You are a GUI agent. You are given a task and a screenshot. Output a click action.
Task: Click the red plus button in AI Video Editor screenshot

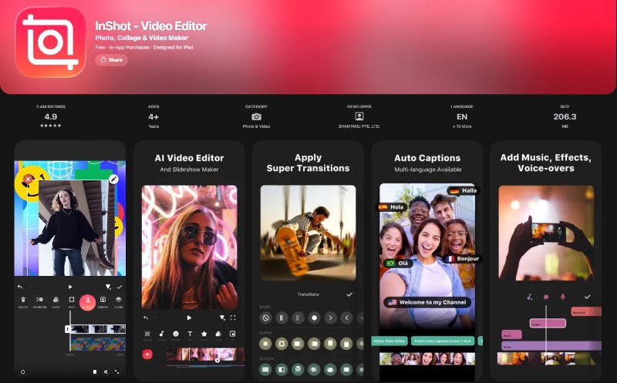(x=147, y=354)
